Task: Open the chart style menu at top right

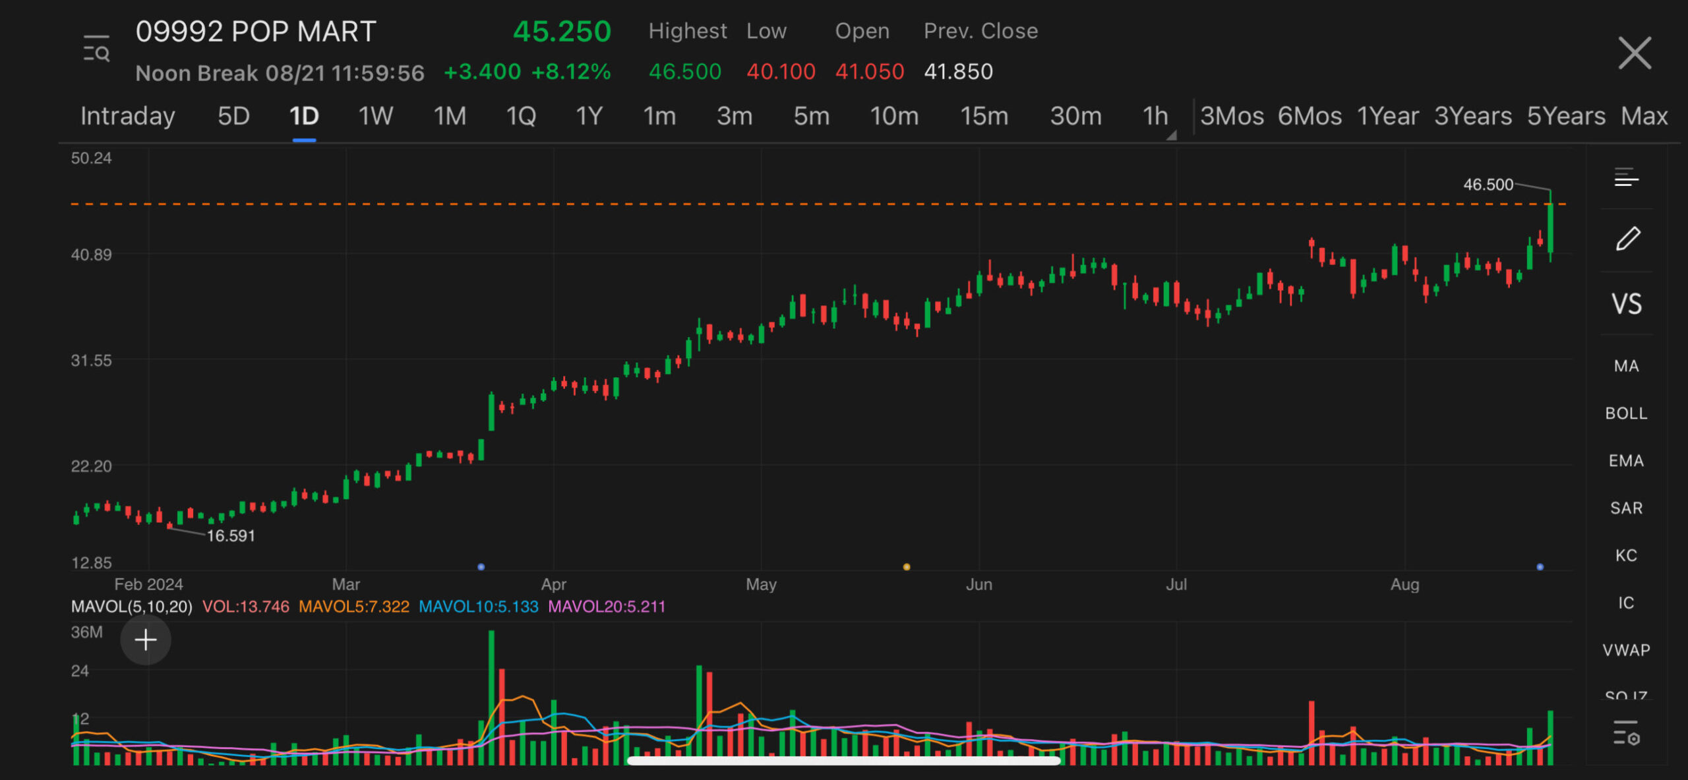Action: (1626, 177)
